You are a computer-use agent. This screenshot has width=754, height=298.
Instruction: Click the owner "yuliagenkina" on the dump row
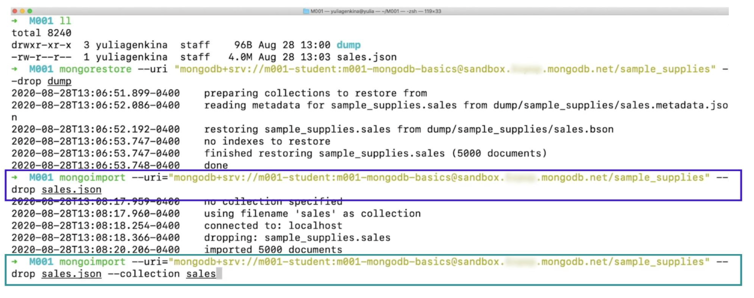131,45
